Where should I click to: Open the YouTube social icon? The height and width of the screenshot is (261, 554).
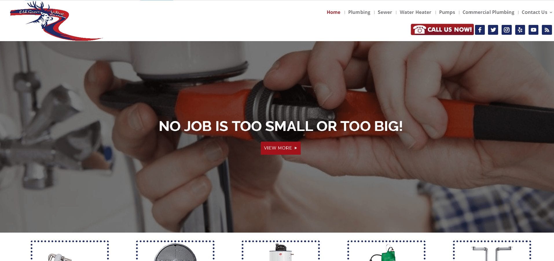(x=533, y=30)
